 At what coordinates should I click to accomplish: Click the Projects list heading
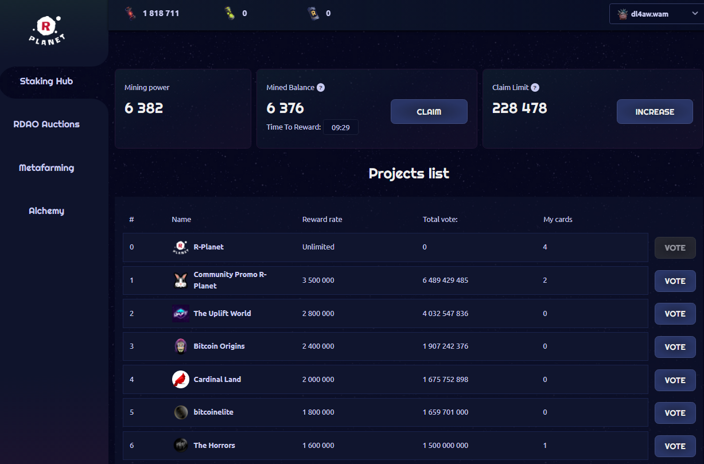point(409,173)
